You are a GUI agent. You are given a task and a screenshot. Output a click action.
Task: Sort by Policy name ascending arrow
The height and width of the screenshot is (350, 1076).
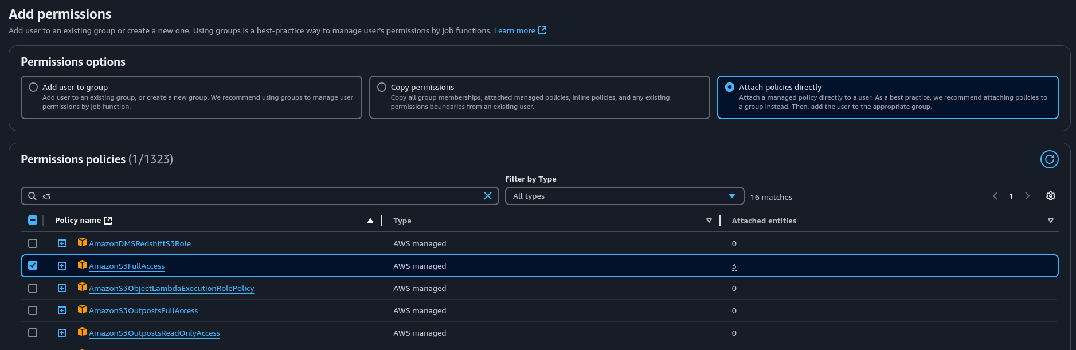370,221
